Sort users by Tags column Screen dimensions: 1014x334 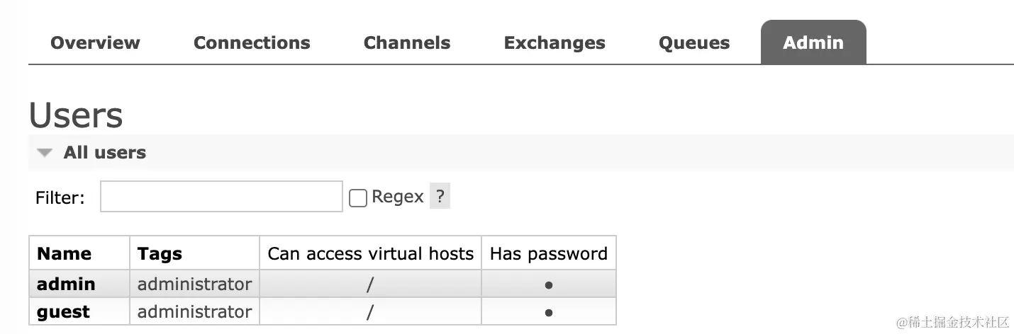coord(160,254)
